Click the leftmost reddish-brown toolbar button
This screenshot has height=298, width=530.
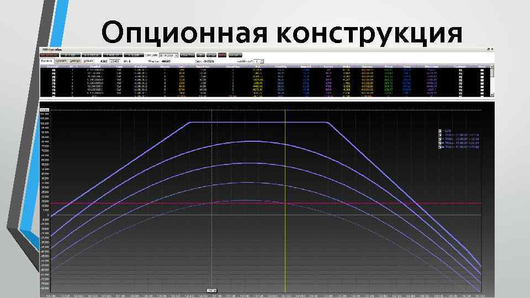coord(49,55)
